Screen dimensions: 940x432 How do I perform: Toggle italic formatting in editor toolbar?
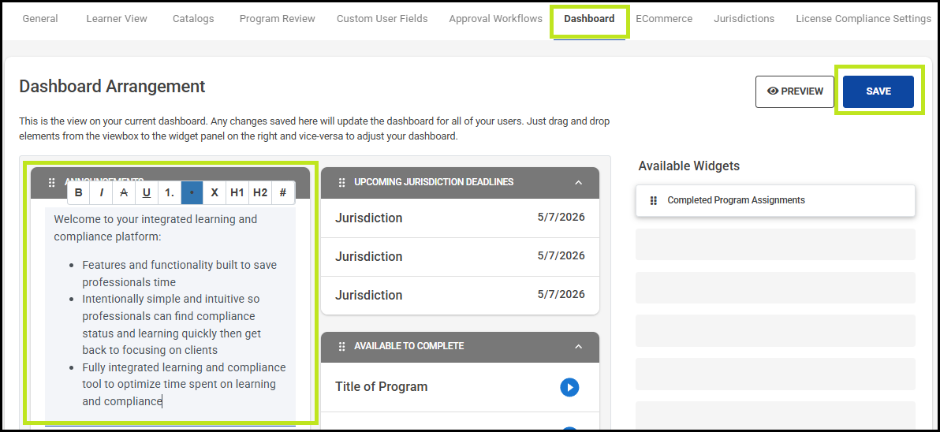101,192
